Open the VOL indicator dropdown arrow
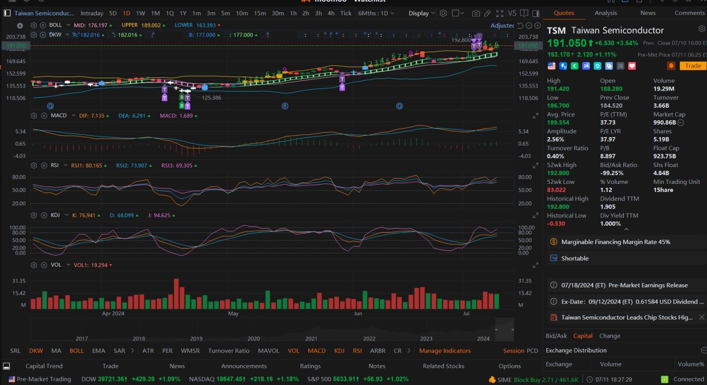This screenshot has width=707, height=385. 68,265
